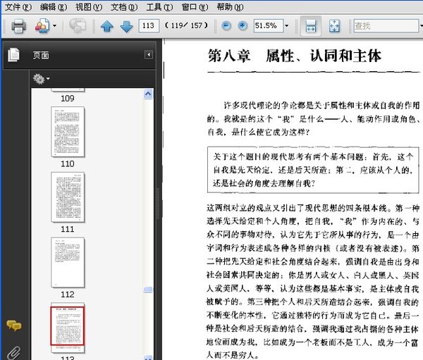Click the thumbnail panel scroll up arrow
The image size is (423, 360).
coord(149,92)
